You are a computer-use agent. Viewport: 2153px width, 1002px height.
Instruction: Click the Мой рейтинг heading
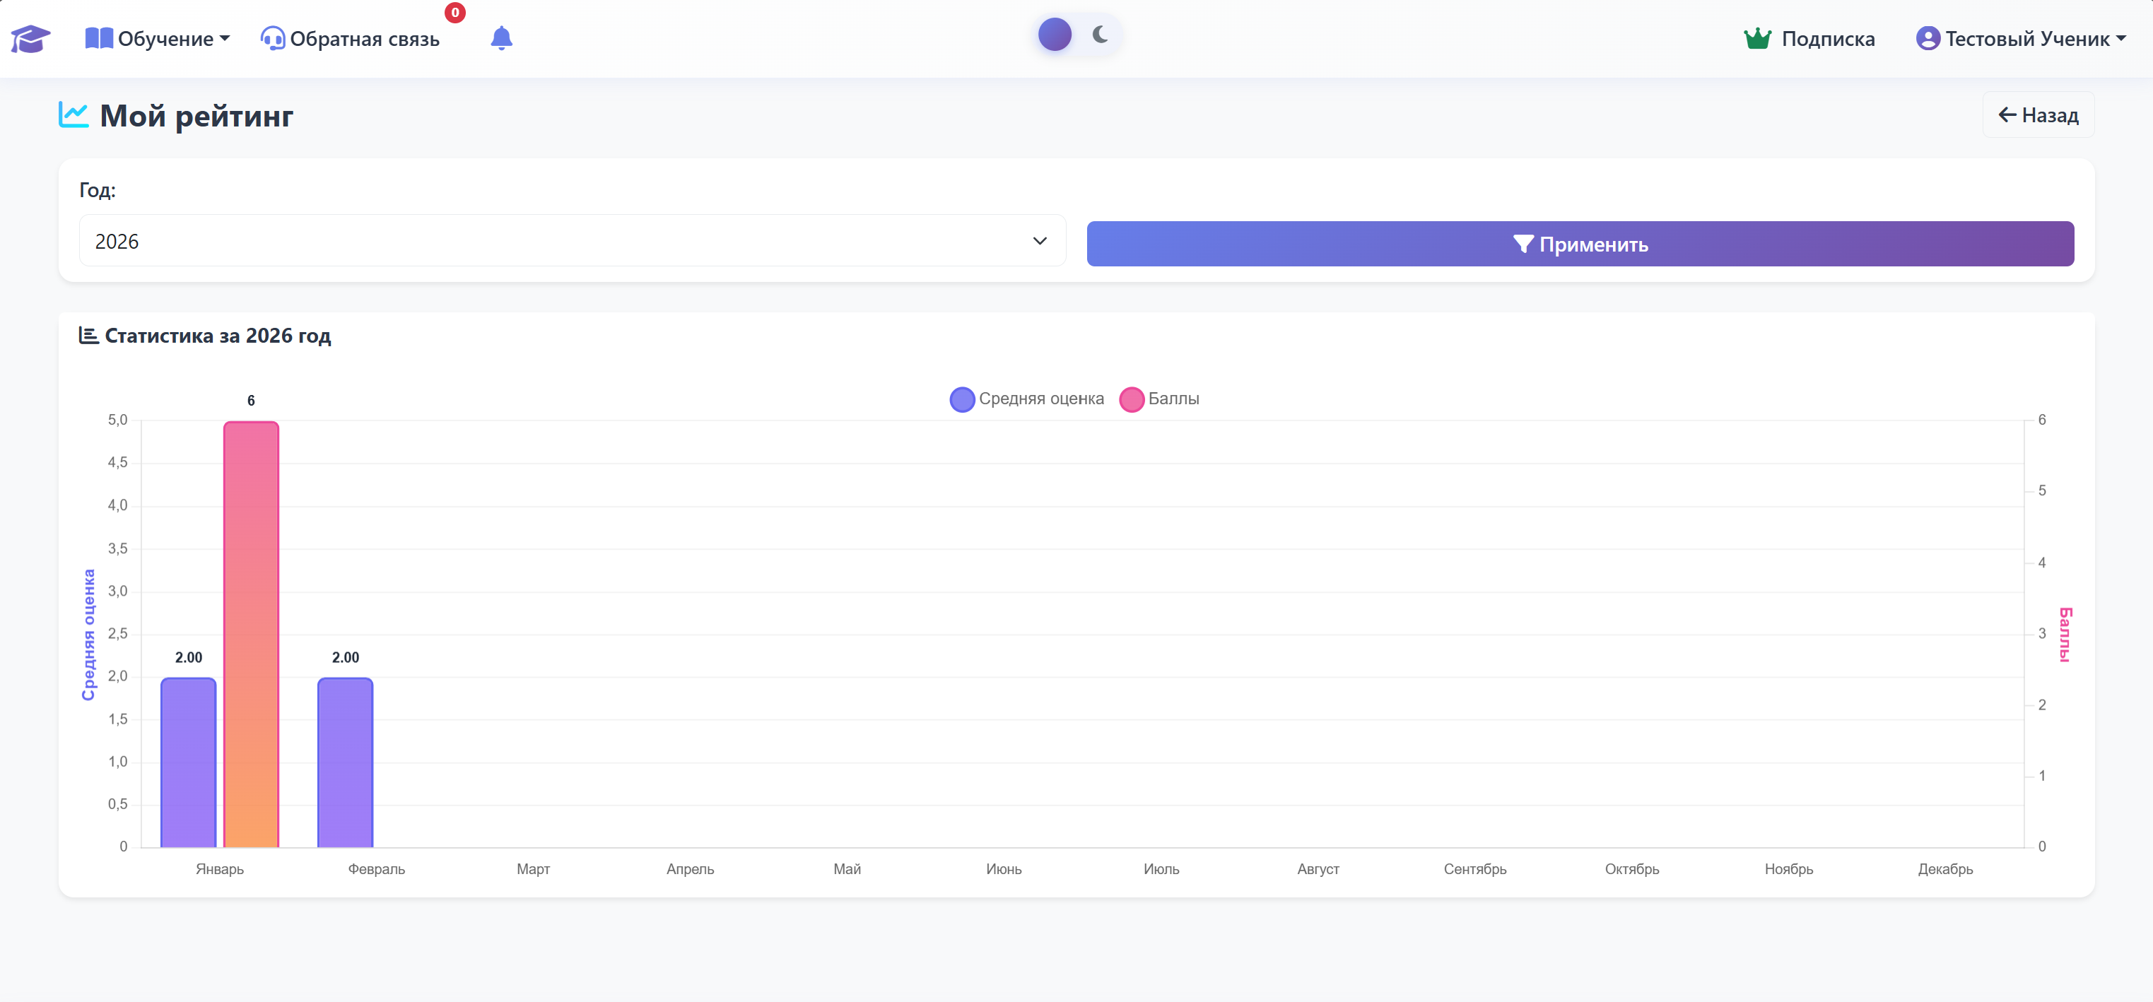coord(196,115)
